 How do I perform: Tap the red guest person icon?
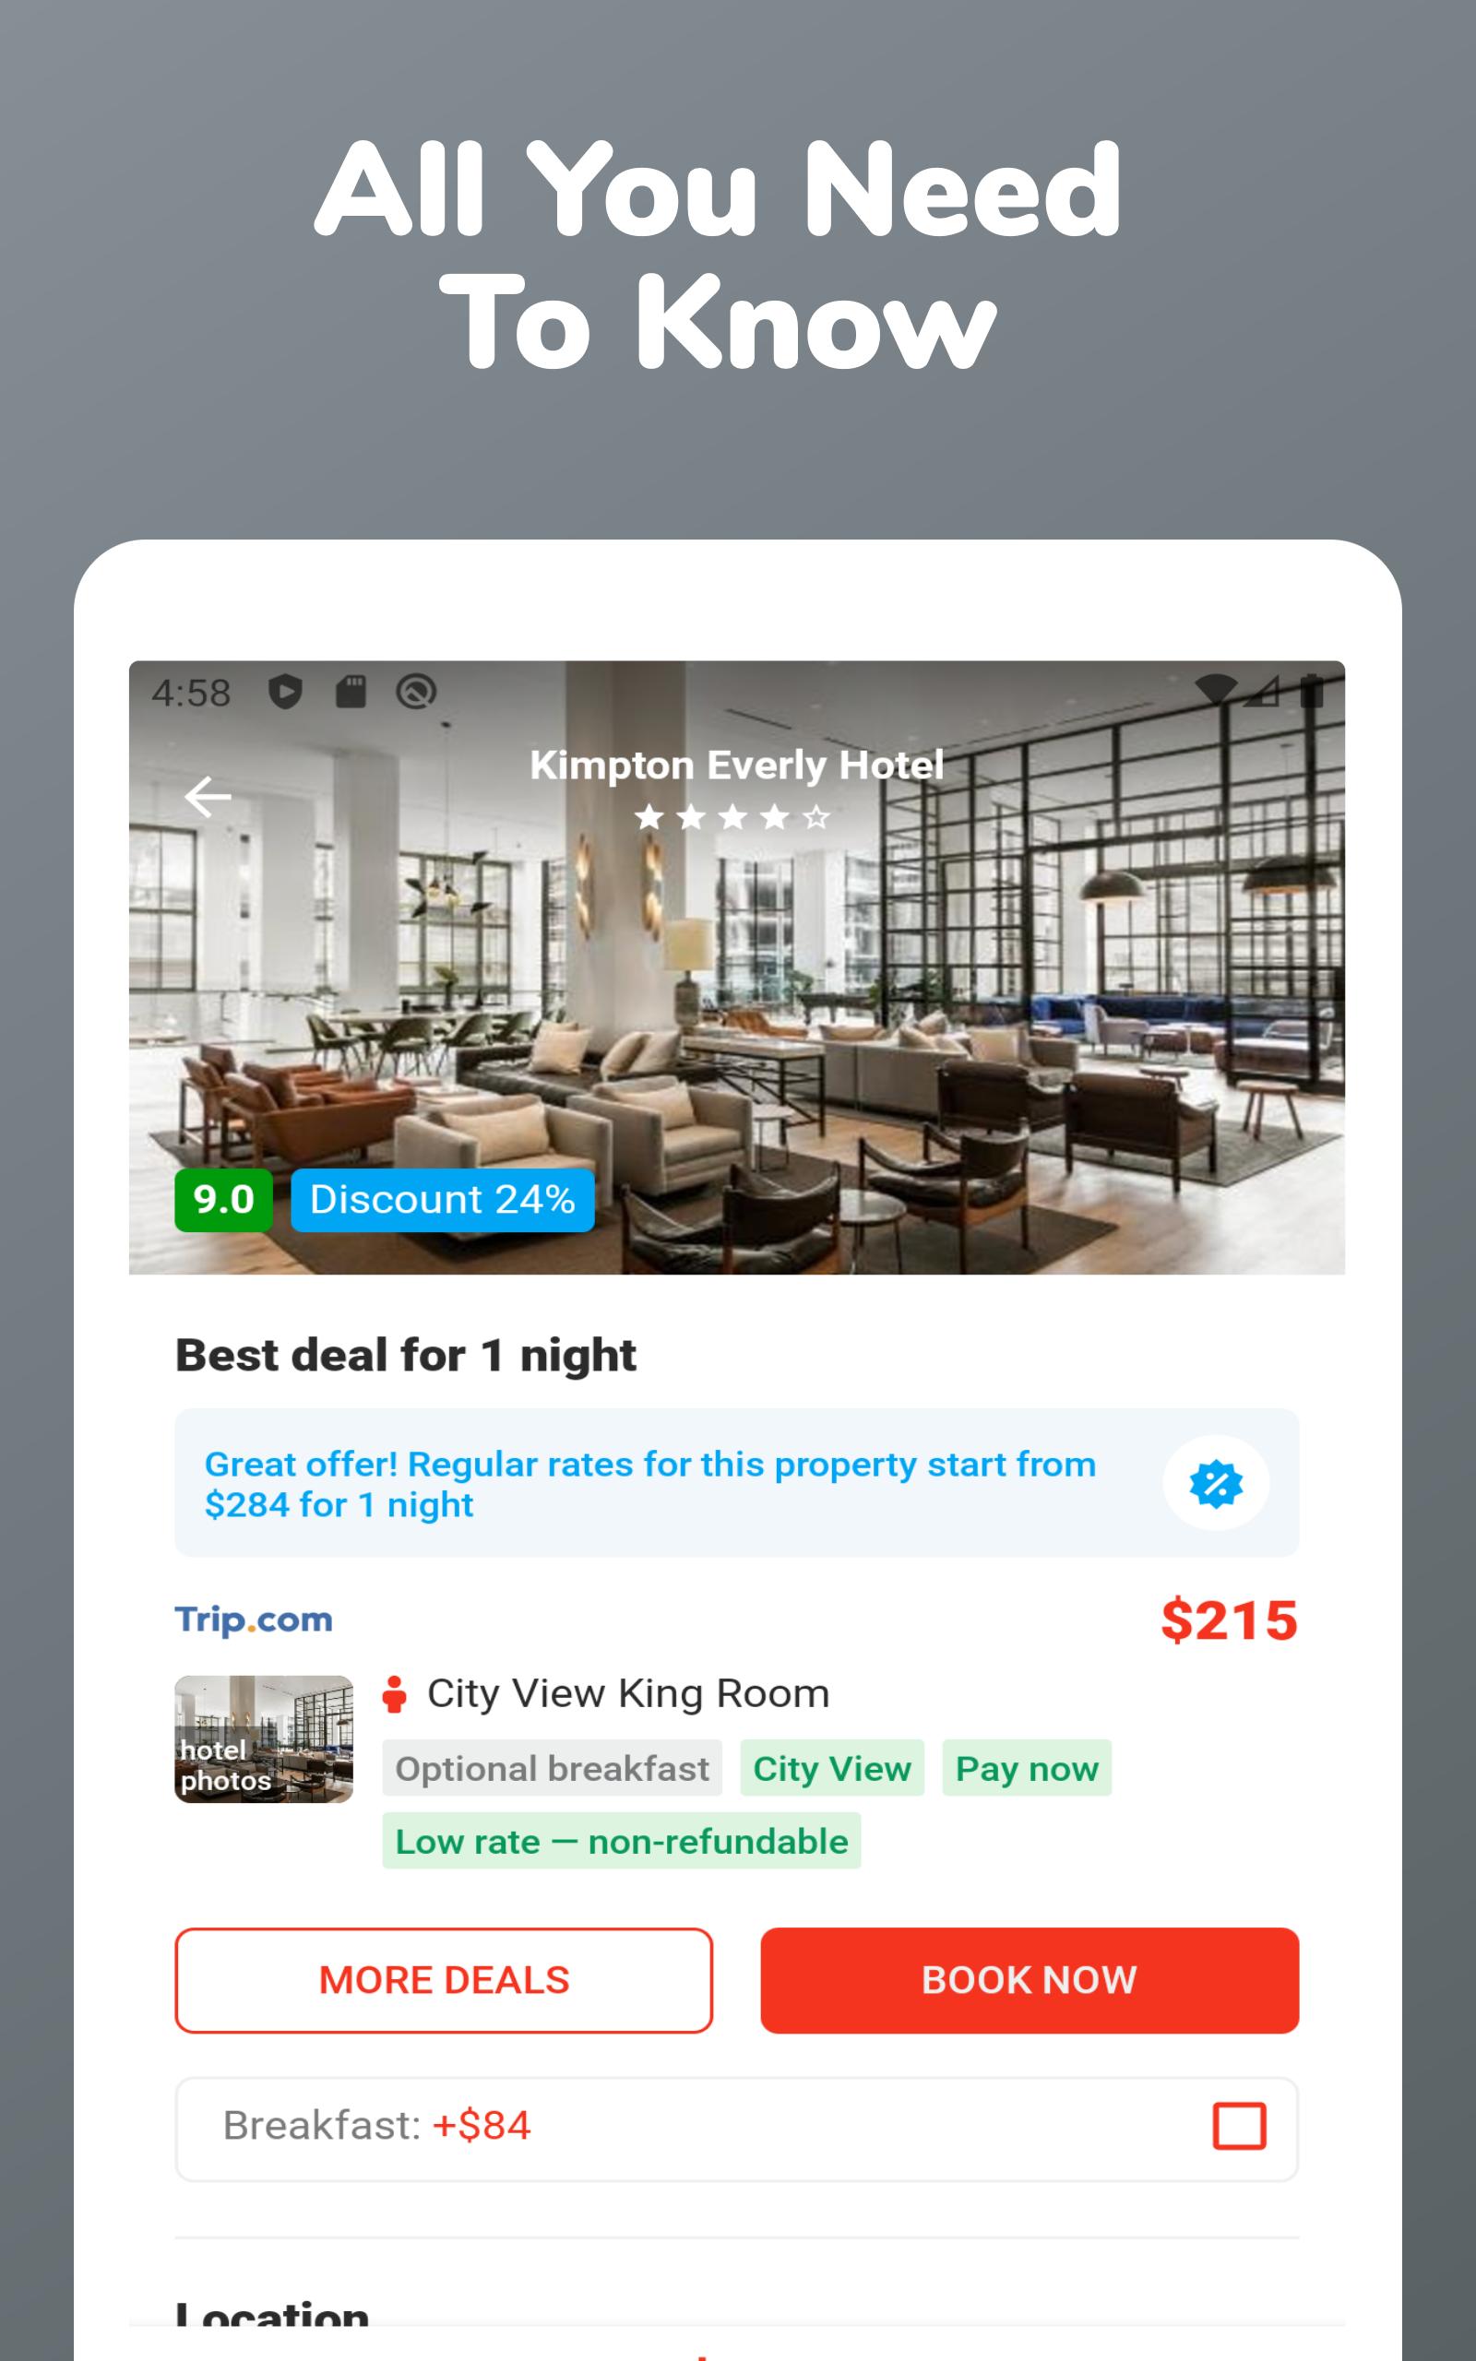pyautogui.click(x=395, y=1694)
